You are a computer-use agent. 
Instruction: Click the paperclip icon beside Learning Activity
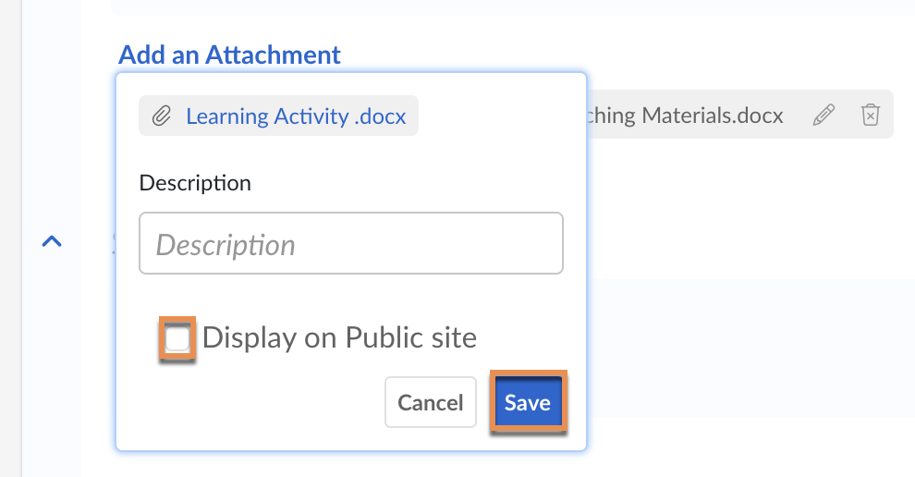[x=162, y=117]
